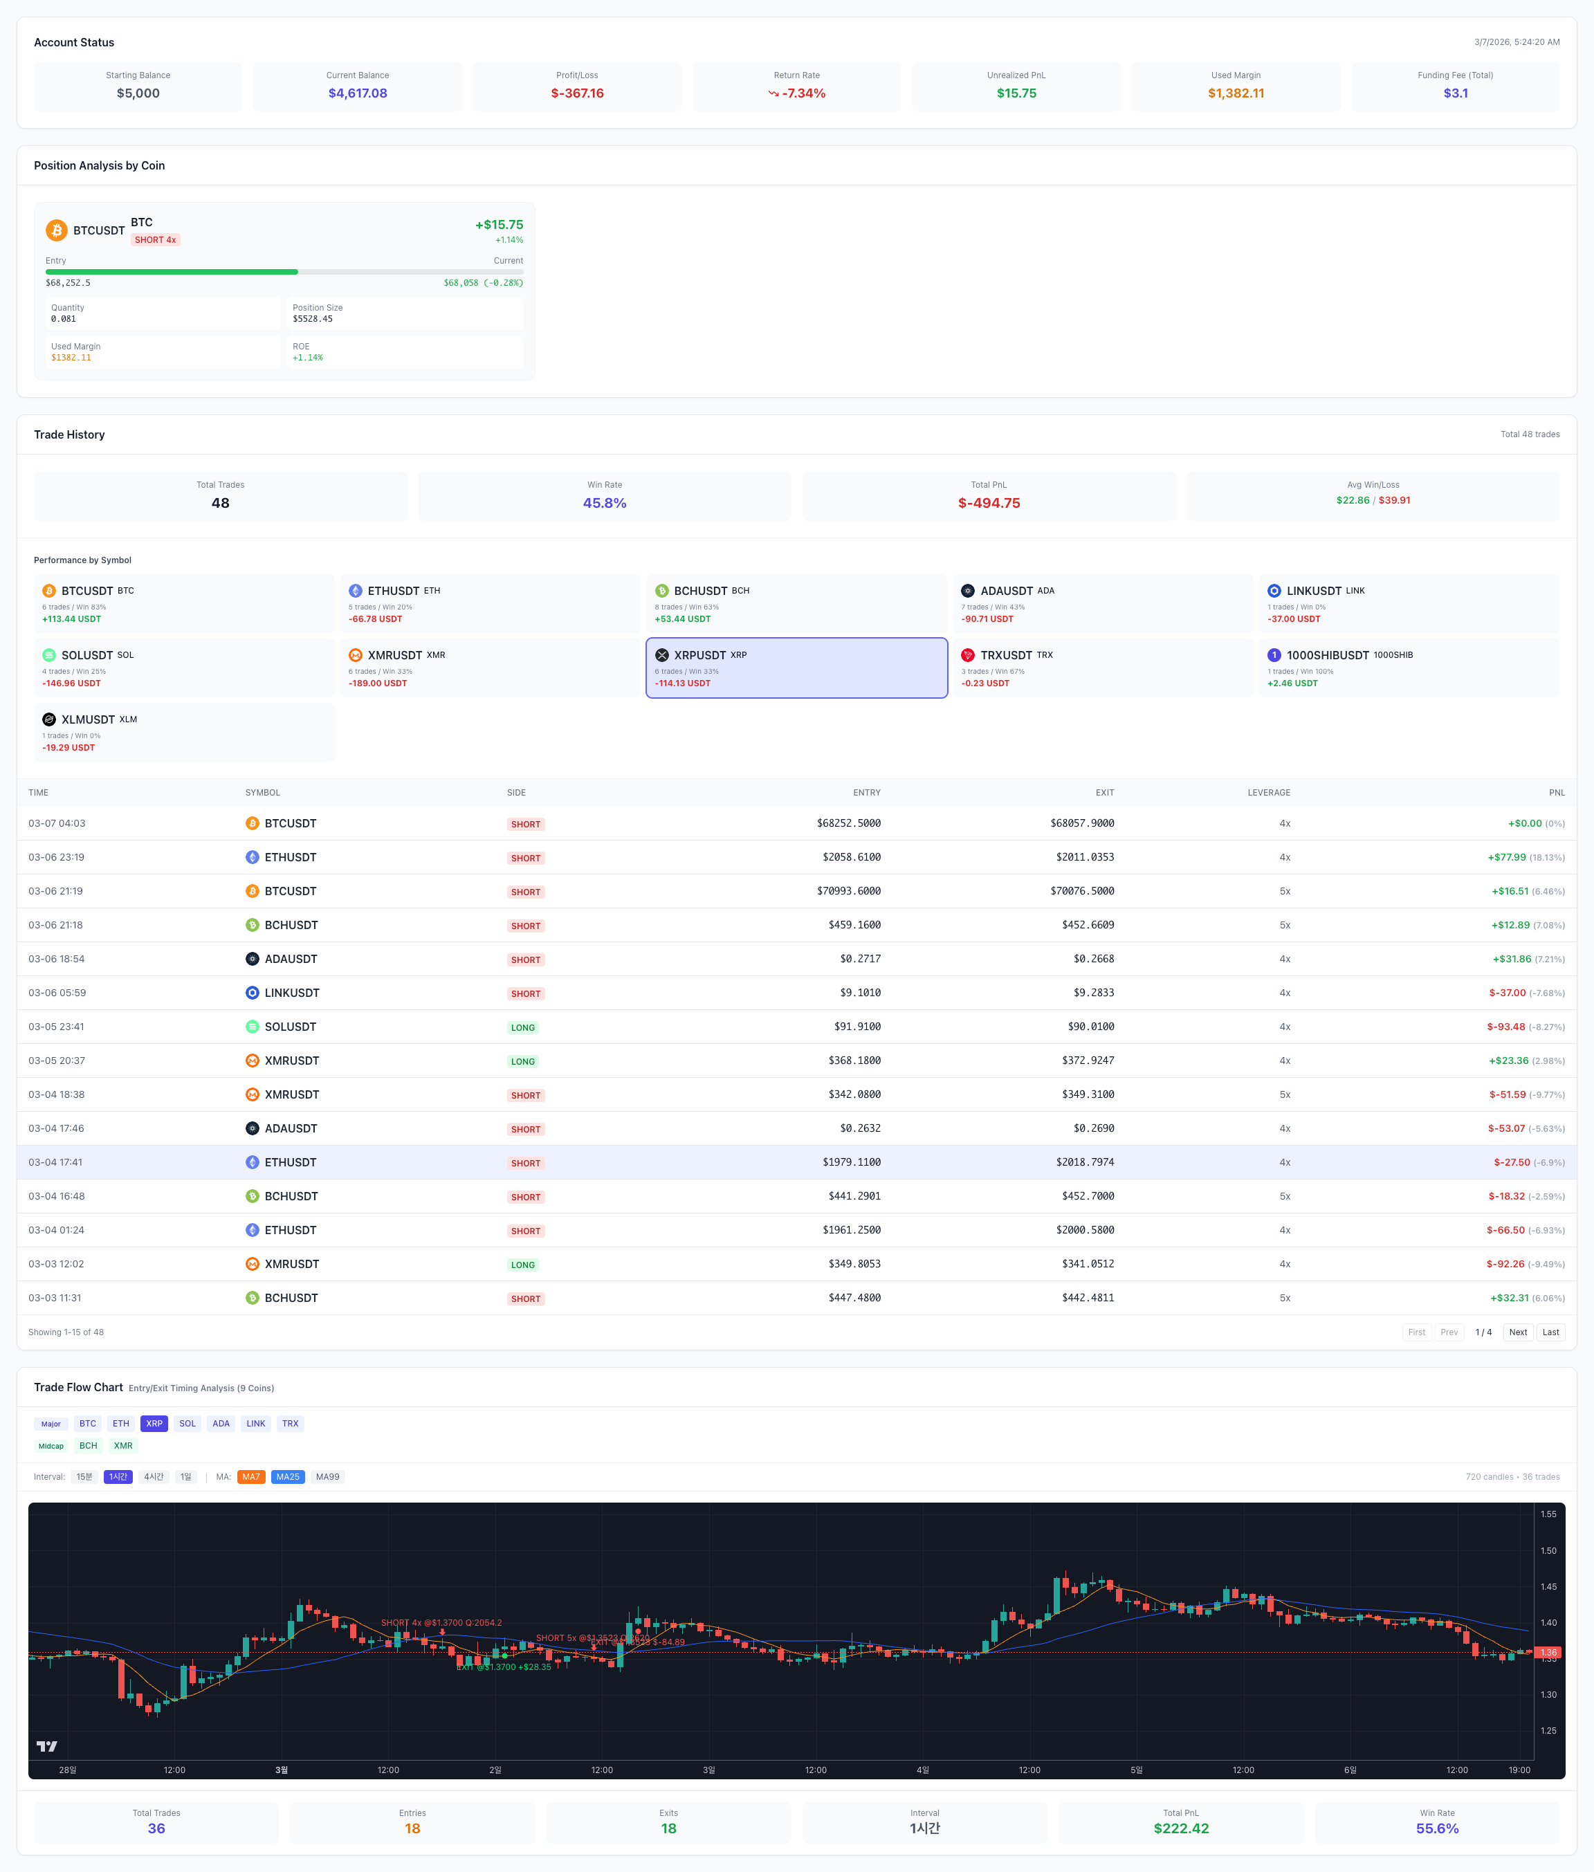Click the Monero icon in XMRUSDT performance card
Image resolution: width=1594 pixels, height=1872 pixels.
tap(355, 655)
